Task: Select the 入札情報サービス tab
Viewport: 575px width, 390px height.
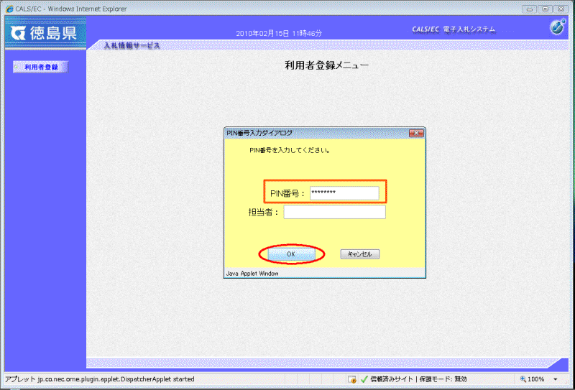Action: (132, 46)
